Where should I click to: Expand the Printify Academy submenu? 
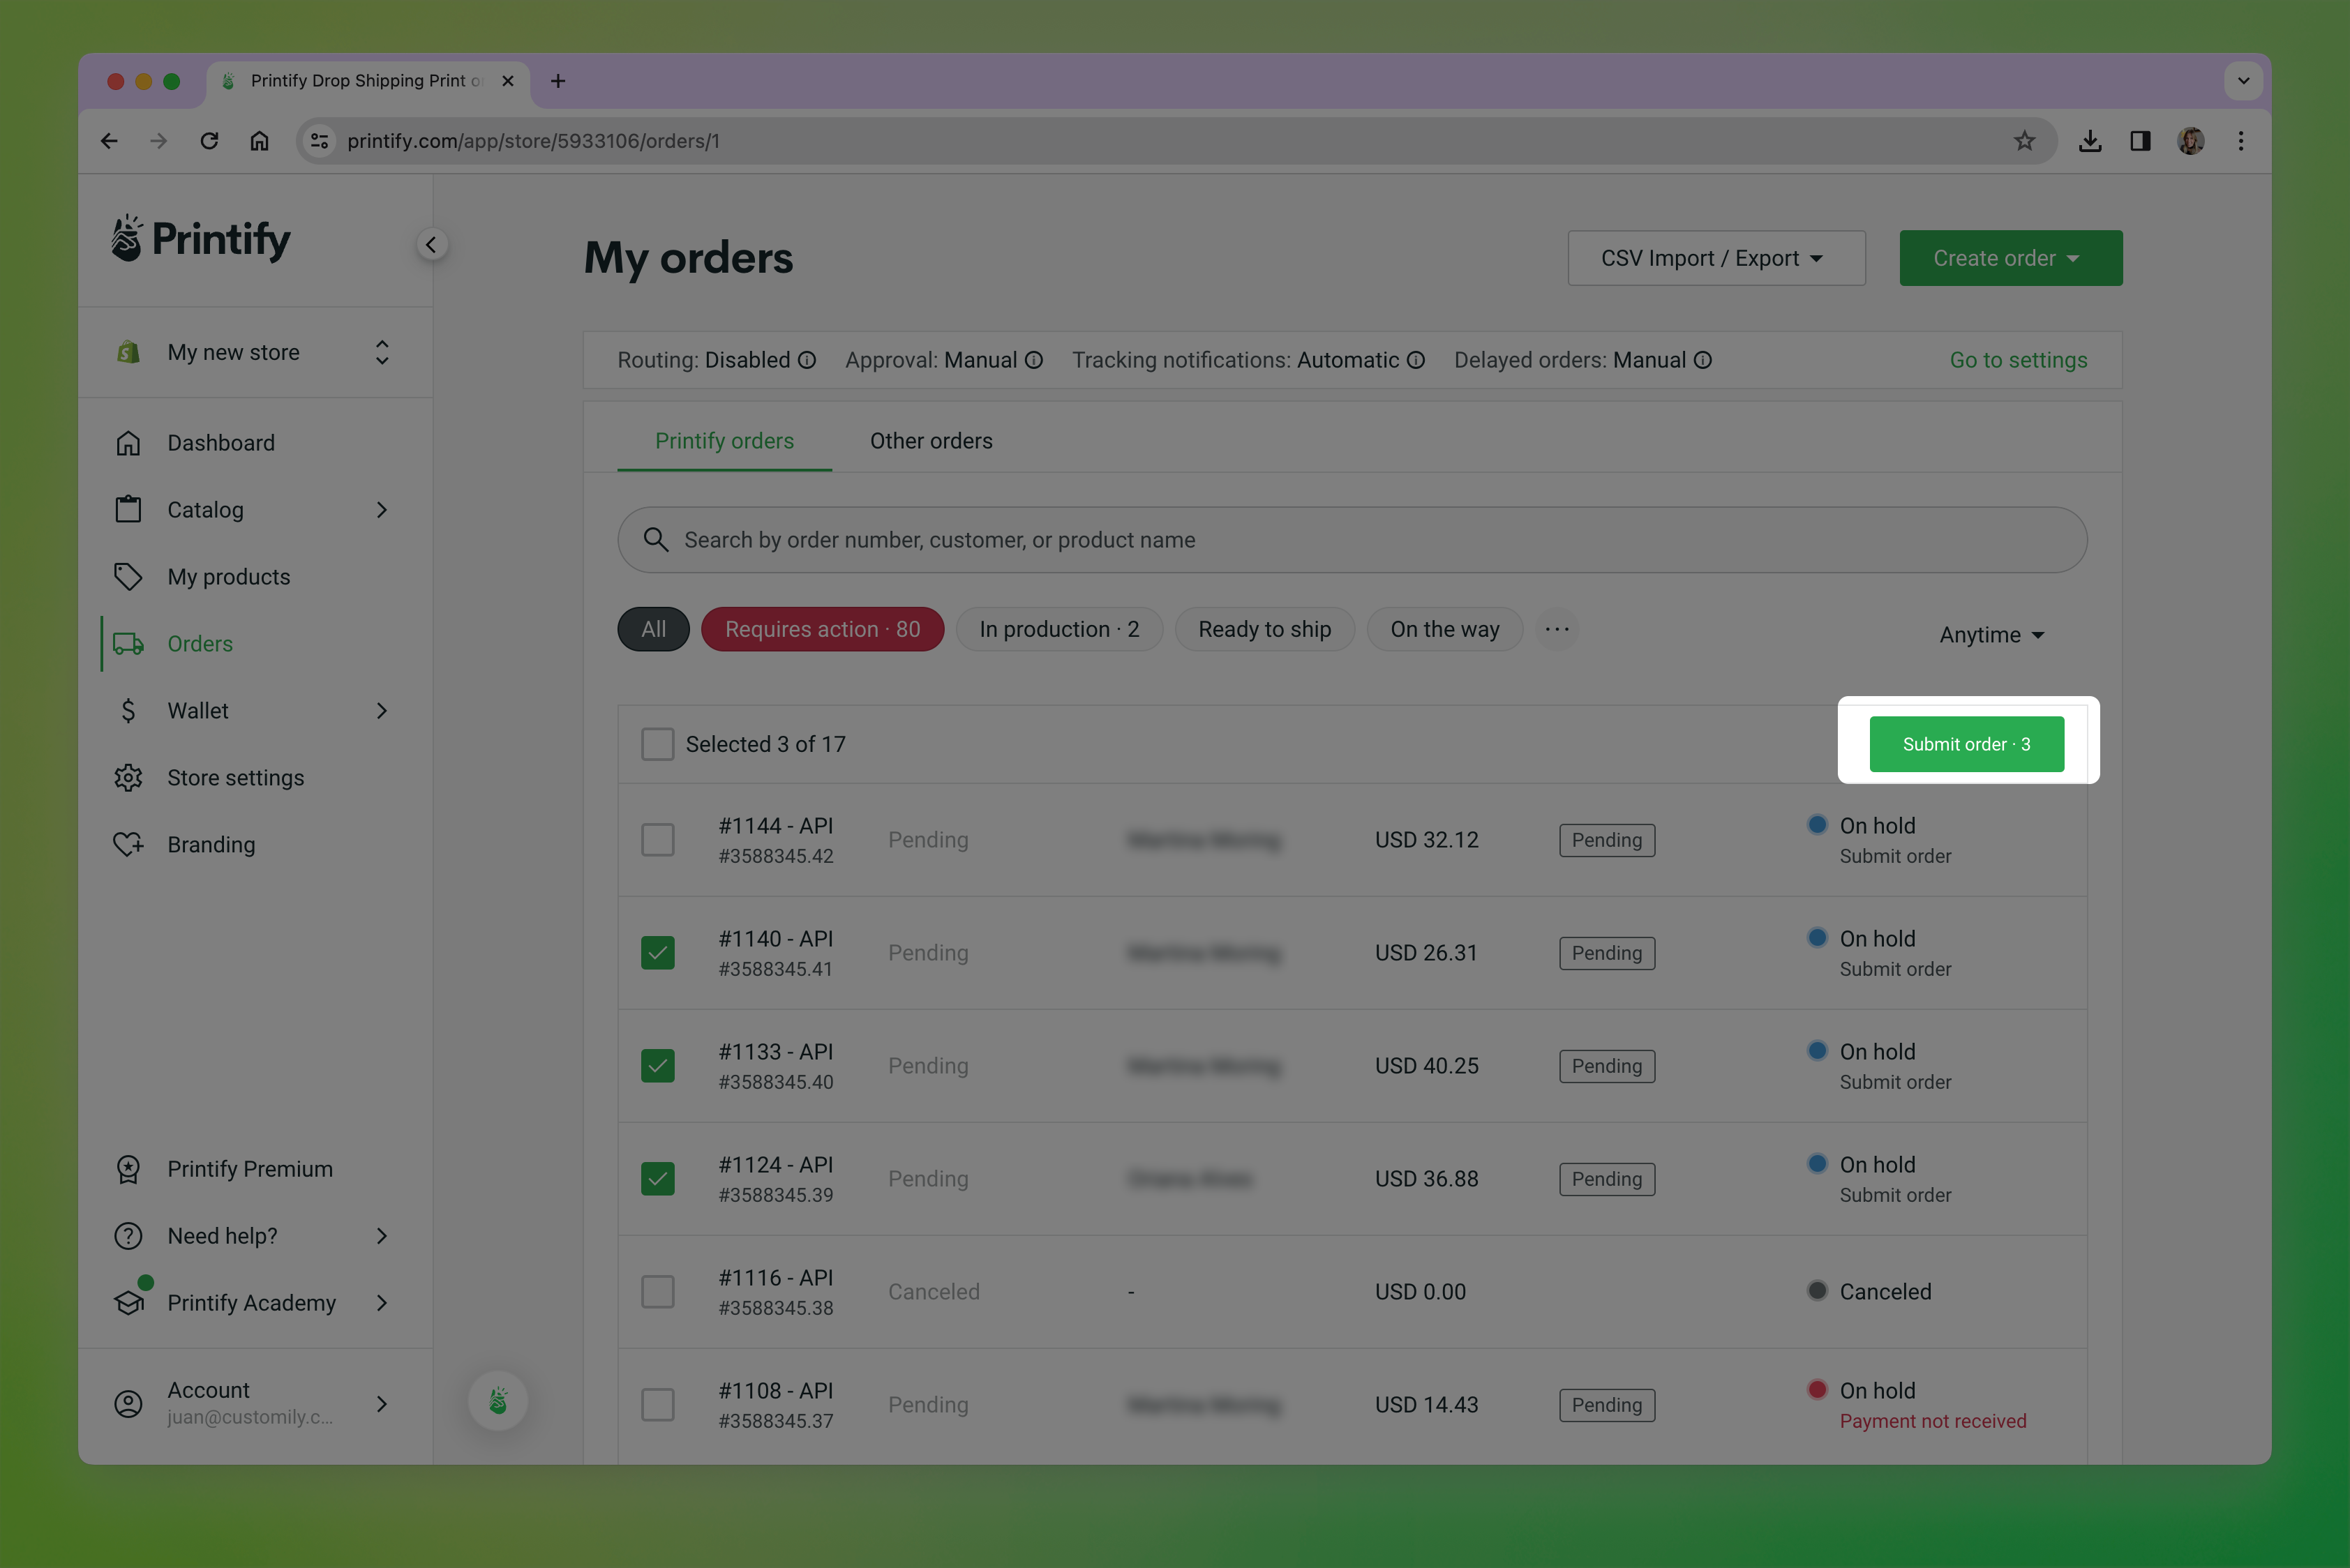pyautogui.click(x=382, y=1303)
